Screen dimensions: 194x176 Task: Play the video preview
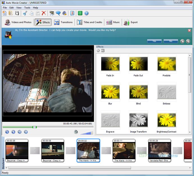point(7,132)
